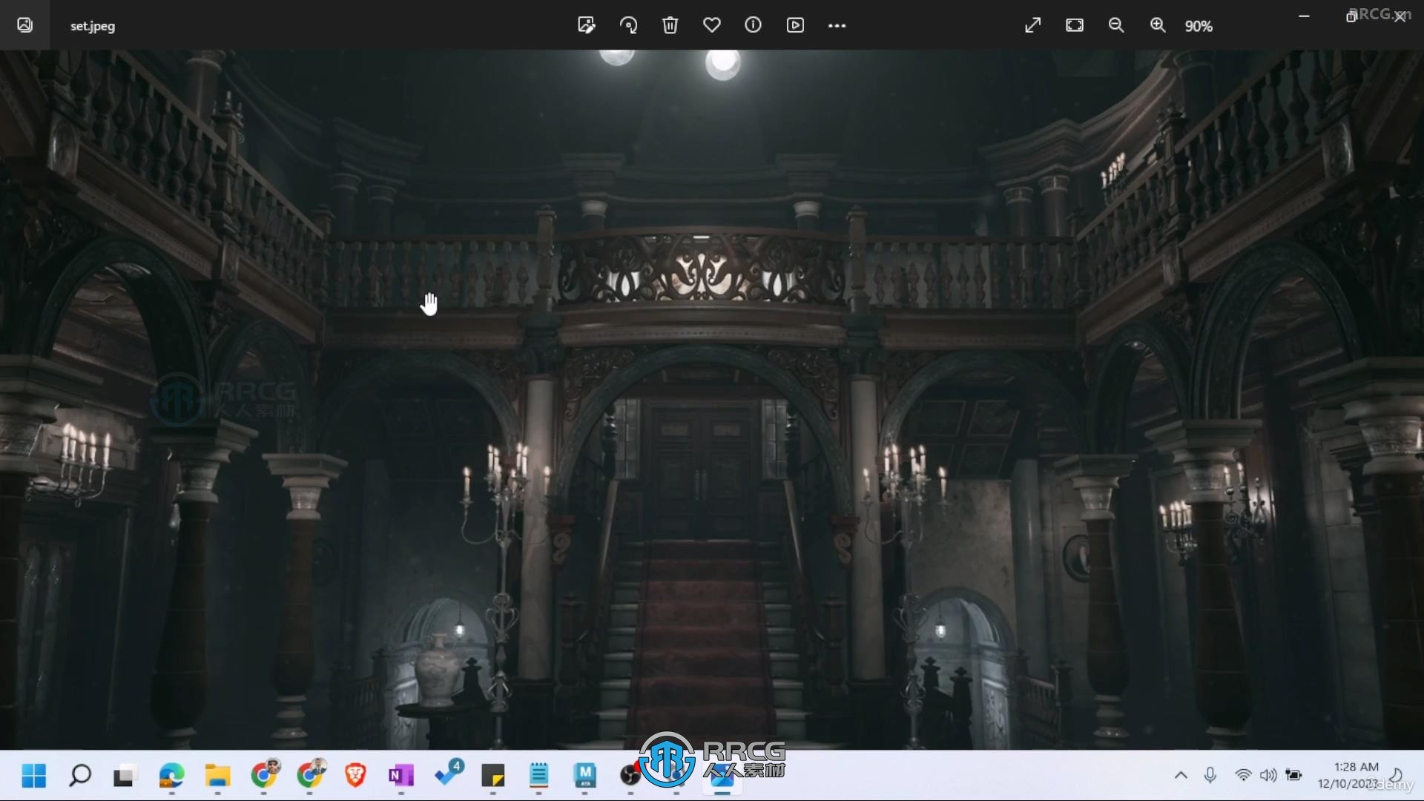Screen dimensions: 1424x801
Task: Click the zoom-to-fit window icon
Action: tap(1075, 25)
